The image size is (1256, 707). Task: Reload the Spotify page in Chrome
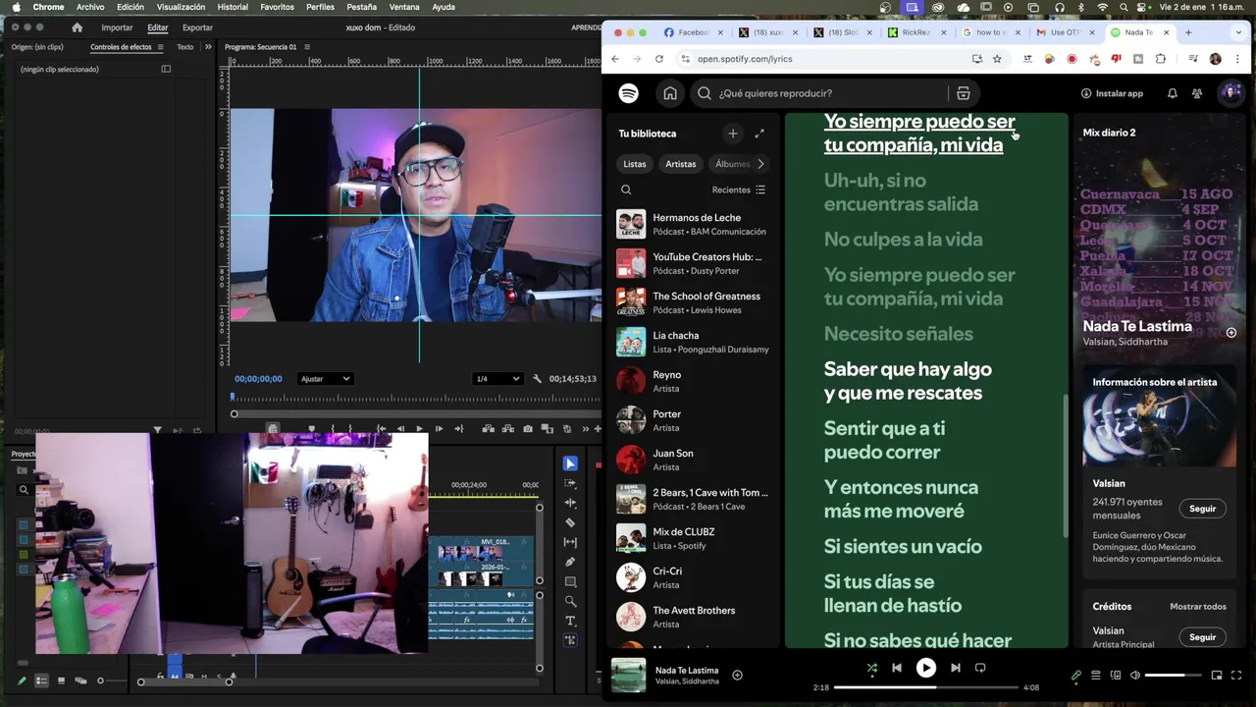(658, 59)
